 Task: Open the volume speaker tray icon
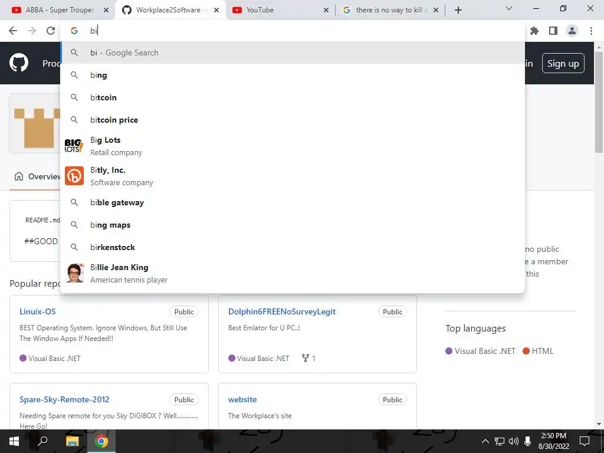tap(514, 441)
